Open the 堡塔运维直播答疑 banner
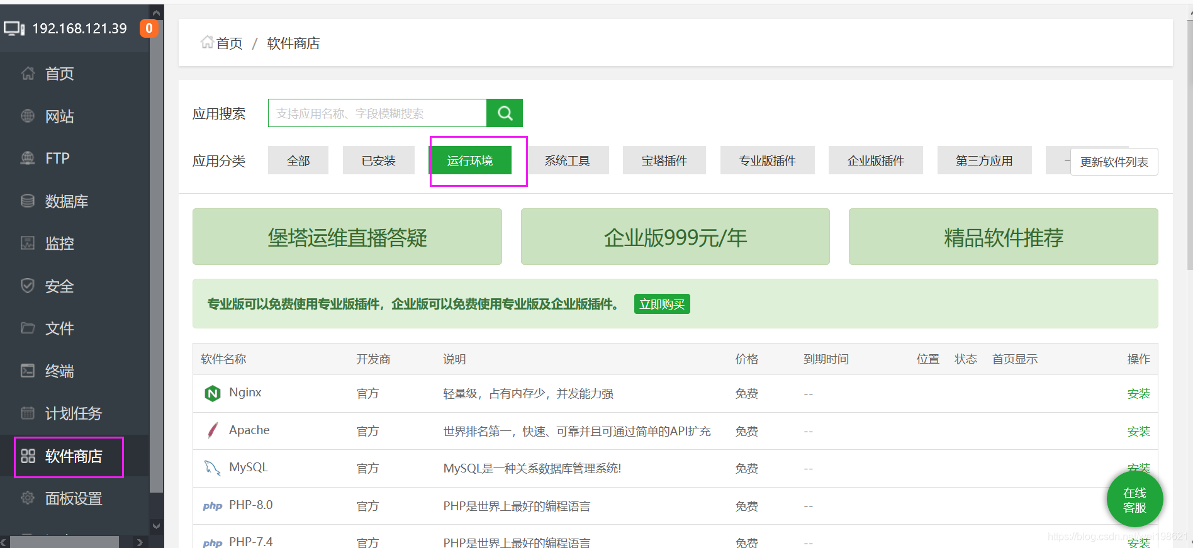Screen dimensions: 1193x548 click(x=347, y=237)
